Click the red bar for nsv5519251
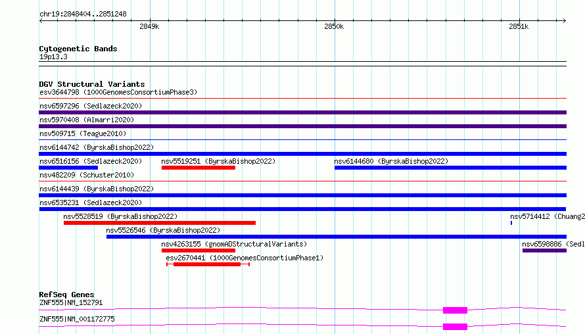The height and width of the screenshot is (334, 585). coord(199,168)
